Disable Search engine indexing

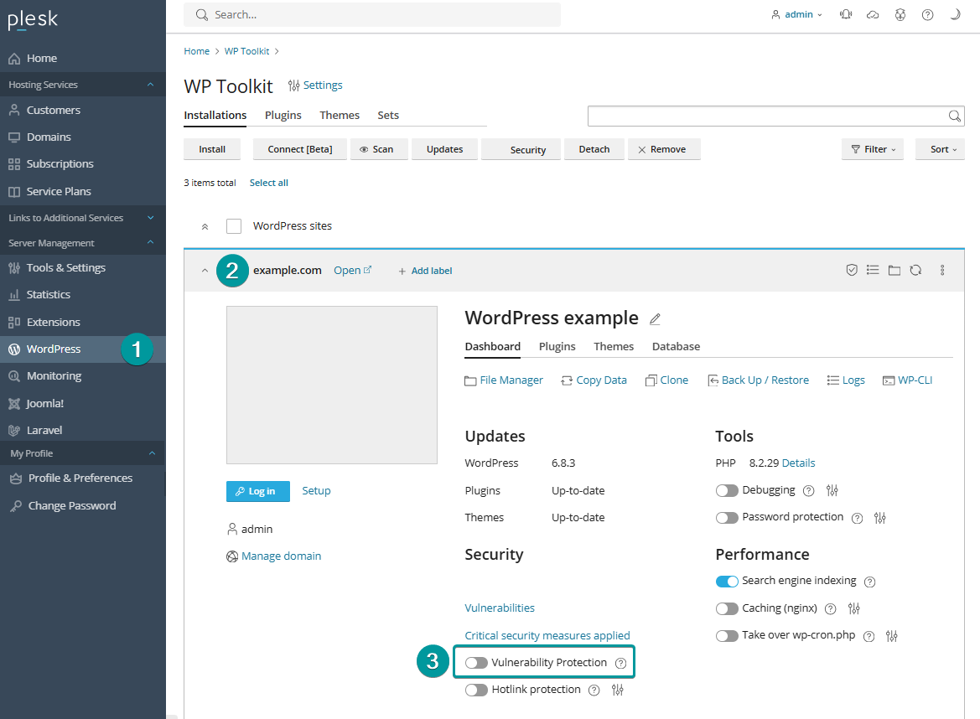click(x=727, y=581)
